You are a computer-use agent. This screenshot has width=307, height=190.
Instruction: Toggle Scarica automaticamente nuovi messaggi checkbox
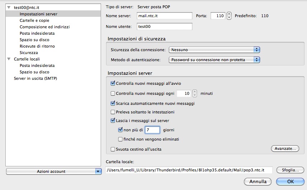113,103
